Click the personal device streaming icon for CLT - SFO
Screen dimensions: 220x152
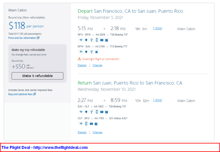[x=86, y=123]
